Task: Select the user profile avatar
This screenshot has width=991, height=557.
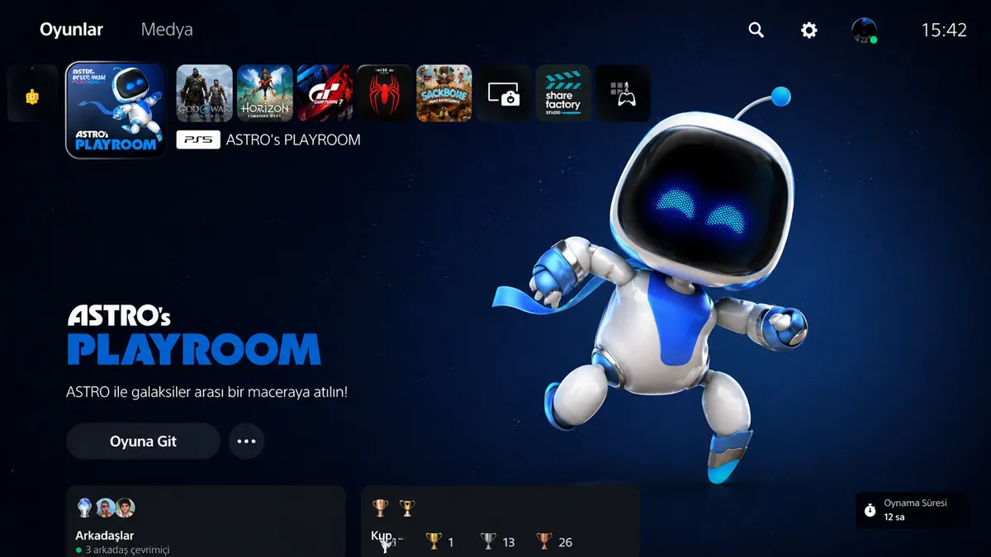Action: coord(864,31)
